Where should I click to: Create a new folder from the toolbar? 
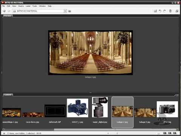click(x=155, y=11)
